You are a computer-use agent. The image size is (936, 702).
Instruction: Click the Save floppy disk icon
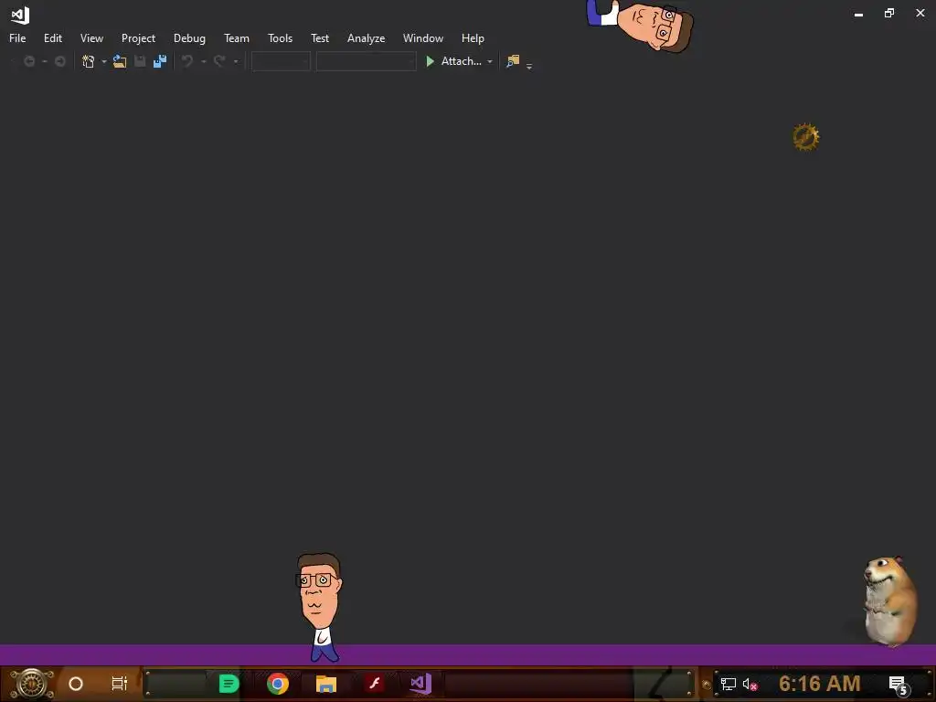(x=140, y=61)
